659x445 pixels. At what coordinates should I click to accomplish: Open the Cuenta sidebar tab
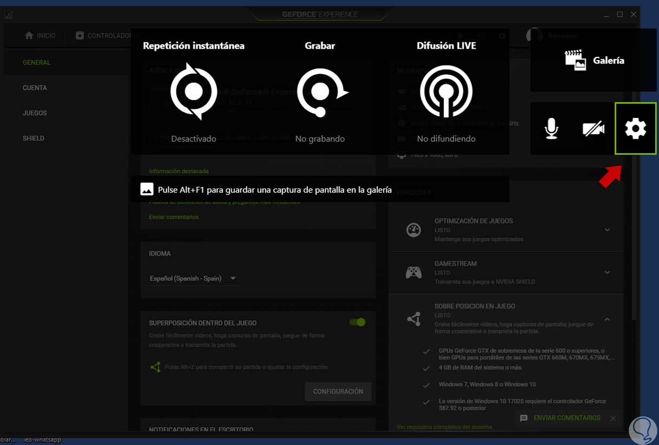tap(35, 88)
